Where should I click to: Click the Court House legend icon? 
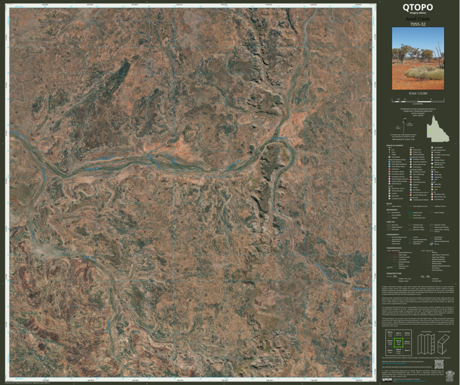[411, 167]
